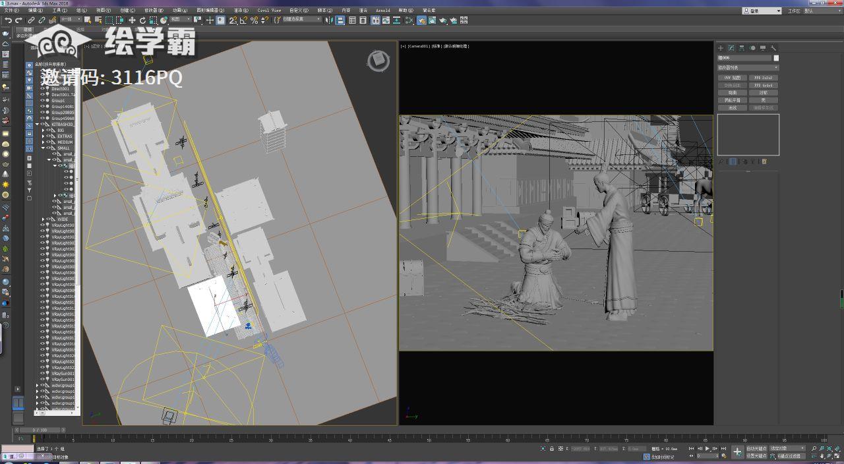Select the Rotate transform tool
Viewport: 844px width, 464px height.
(142, 20)
